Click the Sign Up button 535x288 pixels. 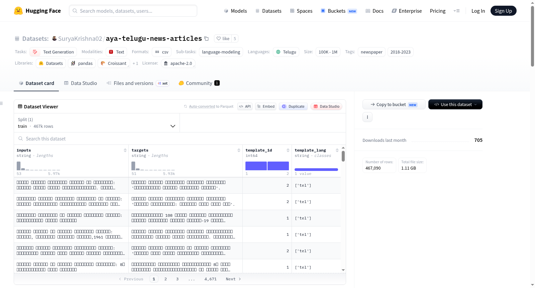tap(503, 11)
